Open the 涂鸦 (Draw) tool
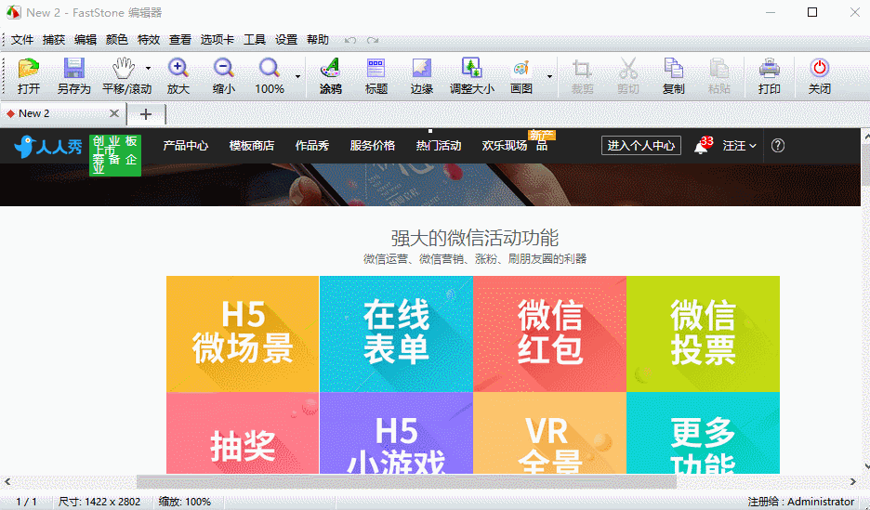Viewport: 870px width, 510px height. tap(331, 68)
